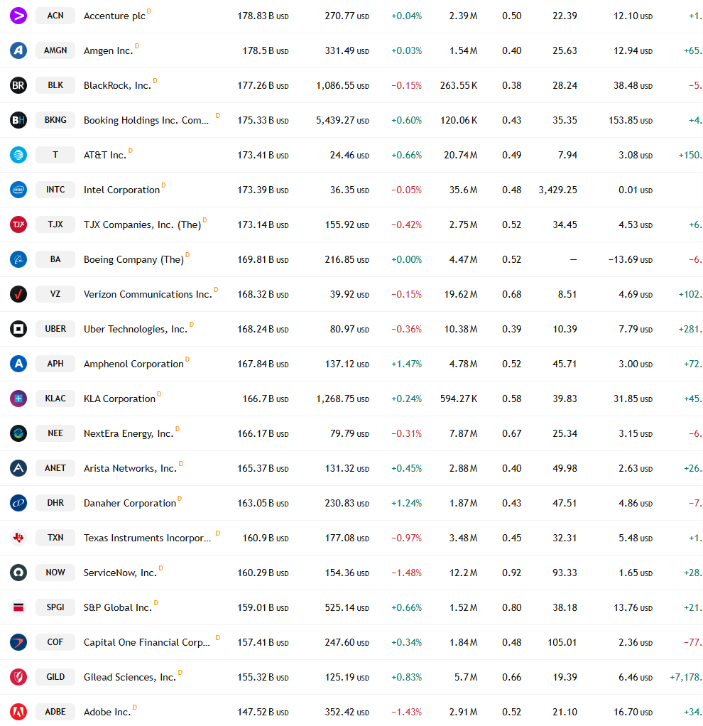703x726 pixels.
Task: Open the ServiceNow, Inc. link
Action: coord(120,573)
